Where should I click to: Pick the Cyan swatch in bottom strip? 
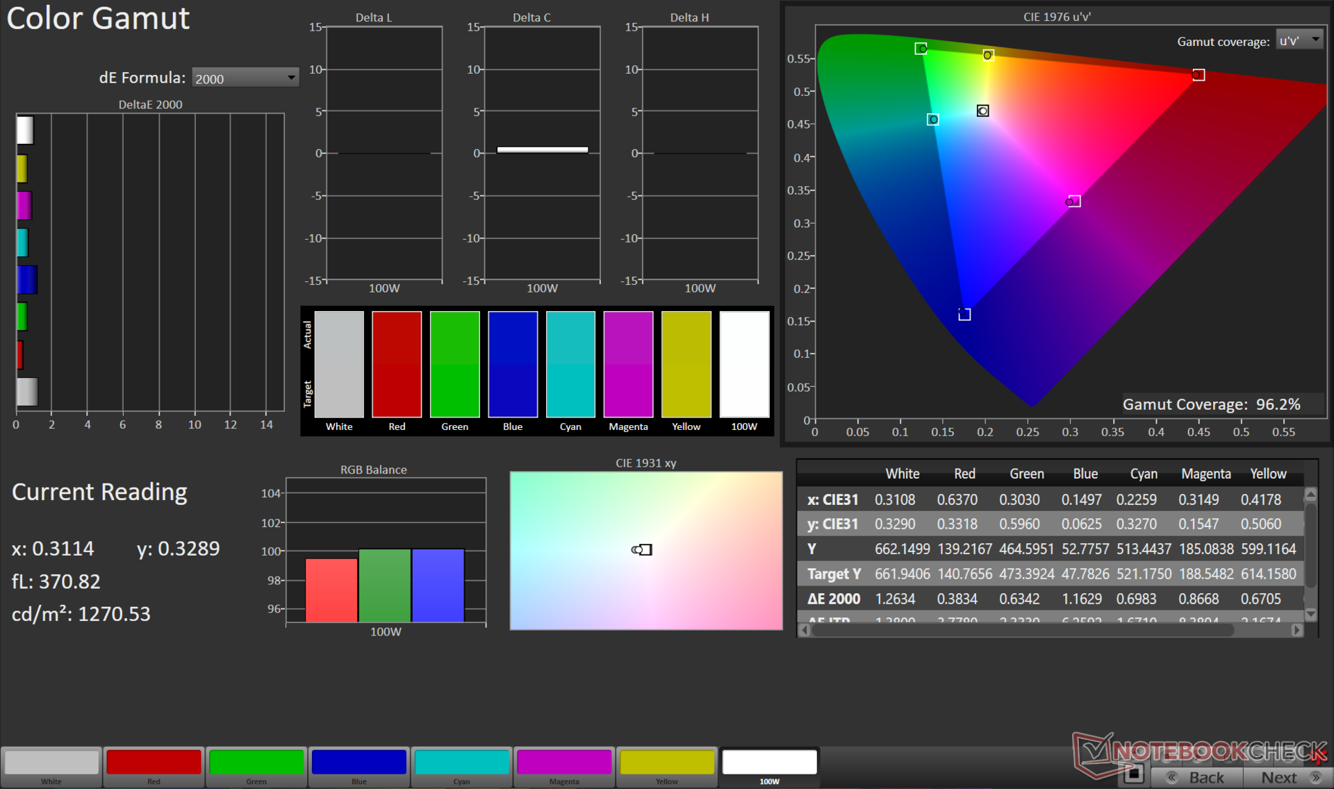461,763
